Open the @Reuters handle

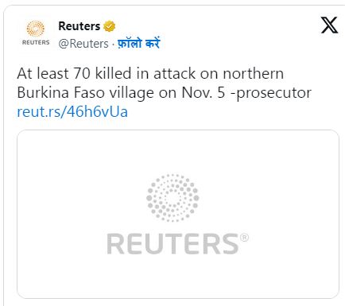[83, 44]
